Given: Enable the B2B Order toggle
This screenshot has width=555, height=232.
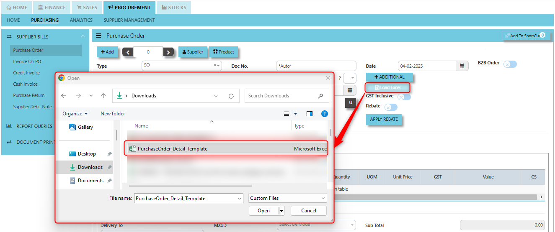Looking at the screenshot, I should [510, 64].
